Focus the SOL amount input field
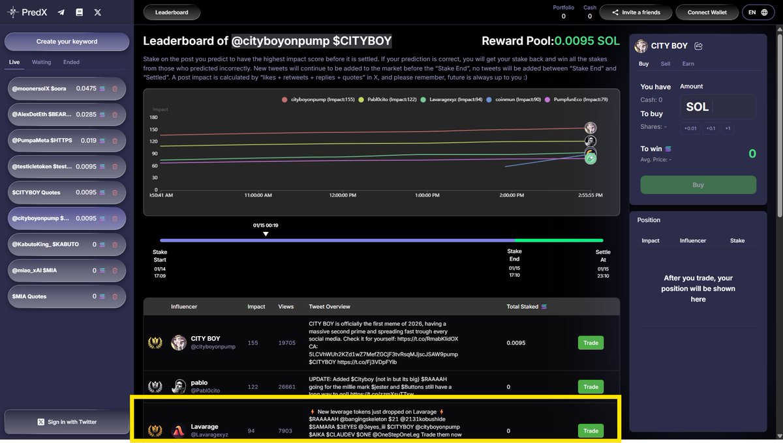Viewport: 783px width, 443px height. [718, 107]
